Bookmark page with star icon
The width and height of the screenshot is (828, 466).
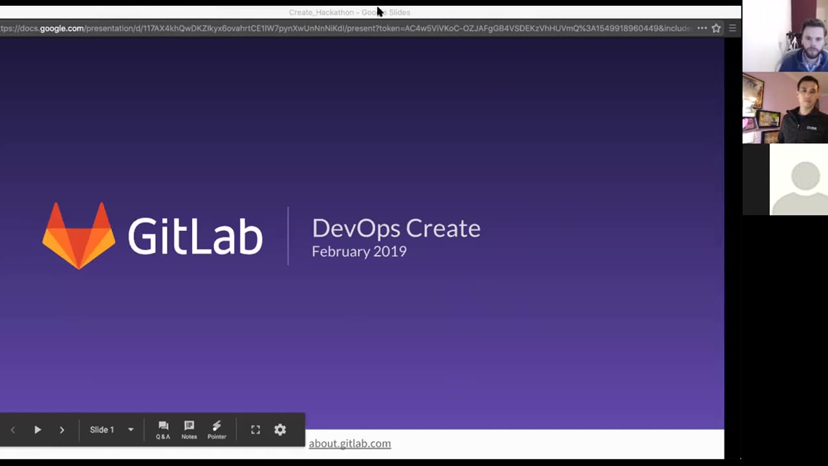tap(716, 28)
